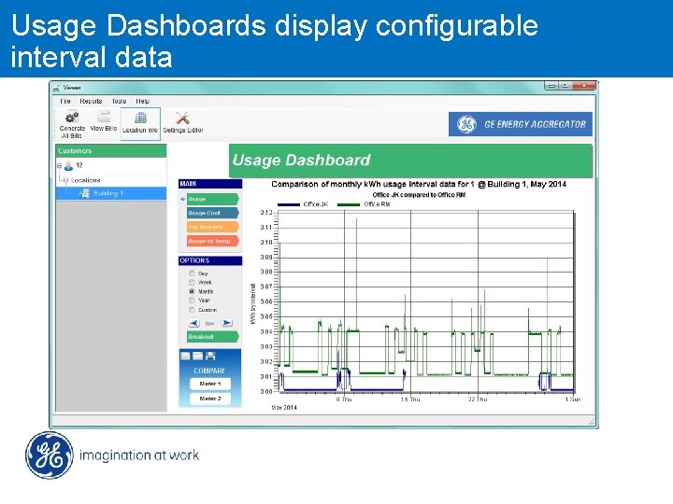Open the File menu
Screen dimensions: 673x504
tap(65, 101)
